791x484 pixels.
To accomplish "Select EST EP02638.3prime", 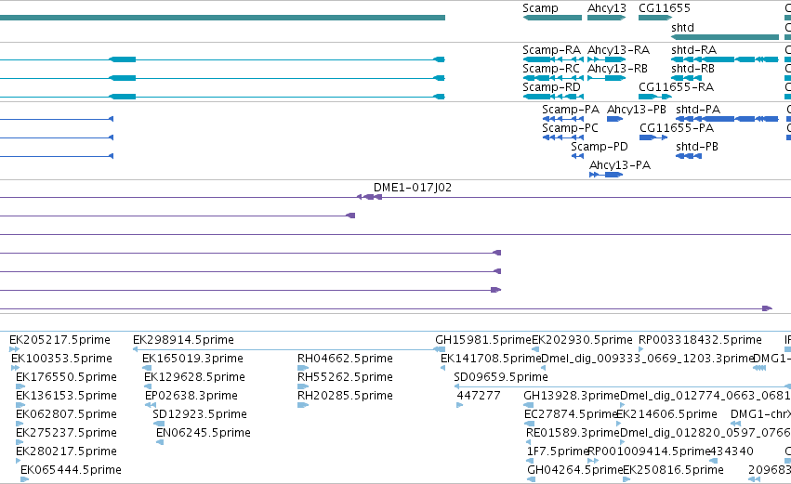I will pos(191,396).
